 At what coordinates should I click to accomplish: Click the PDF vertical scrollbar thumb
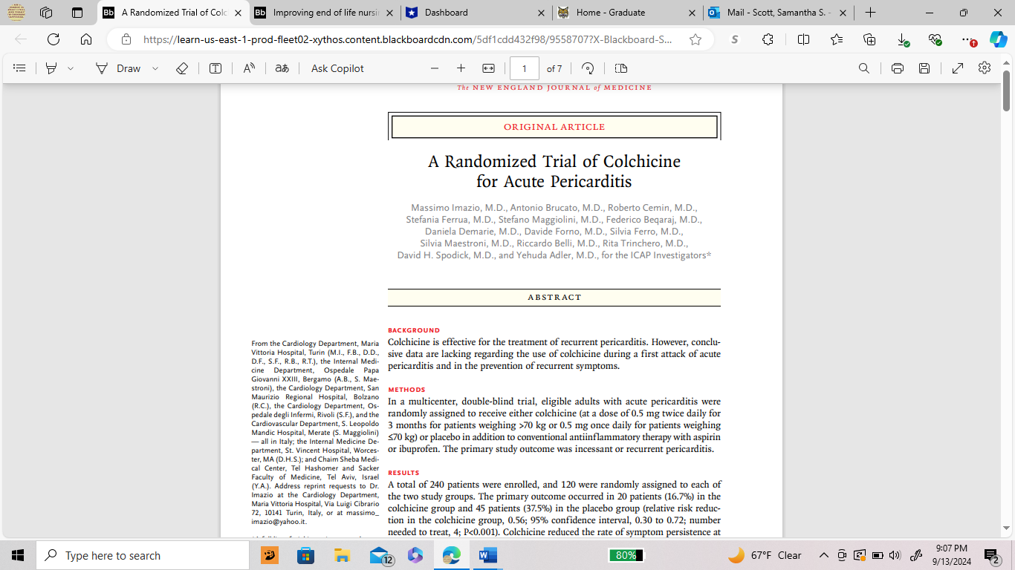coord(1007,91)
